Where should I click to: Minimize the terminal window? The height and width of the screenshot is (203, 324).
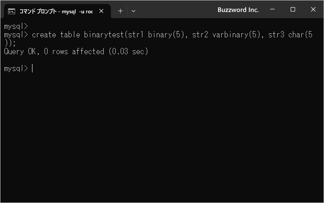point(272,10)
